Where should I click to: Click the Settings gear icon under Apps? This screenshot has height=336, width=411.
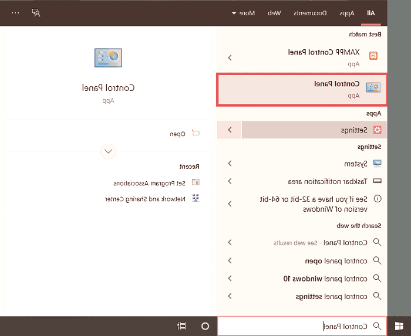[x=377, y=130]
